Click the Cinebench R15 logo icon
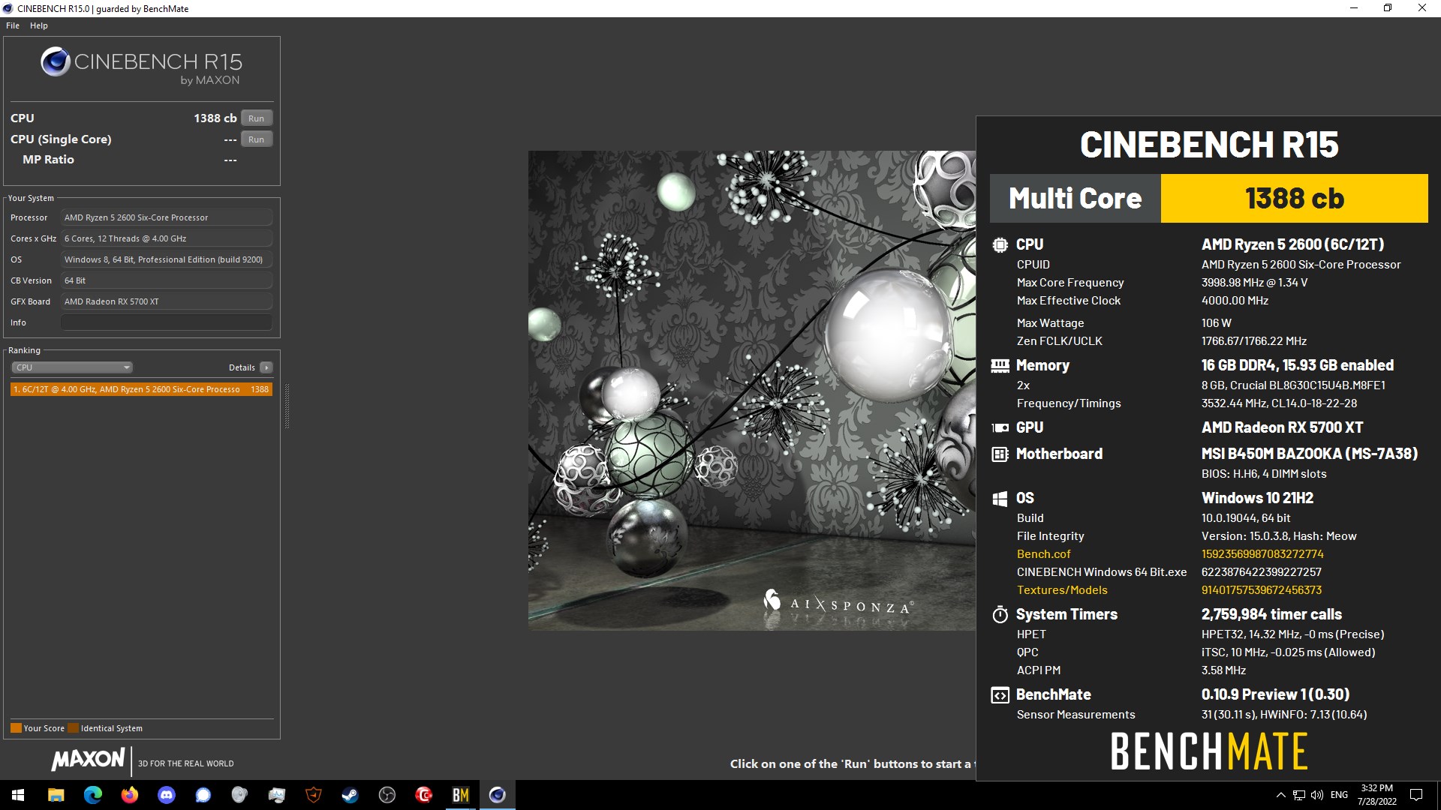1441x810 pixels. 56,62
